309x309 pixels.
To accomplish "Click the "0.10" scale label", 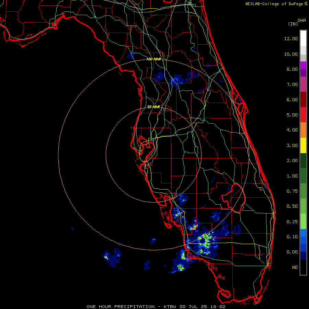I will pyautogui.click(x=292, y=237).
